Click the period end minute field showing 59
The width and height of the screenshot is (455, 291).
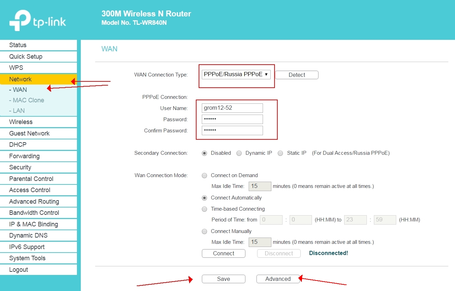[385, 220]
